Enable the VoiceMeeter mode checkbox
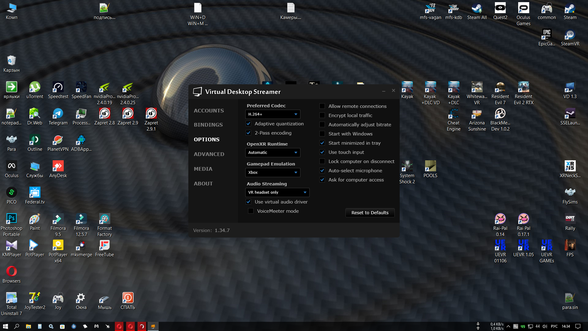 [251, 211]
